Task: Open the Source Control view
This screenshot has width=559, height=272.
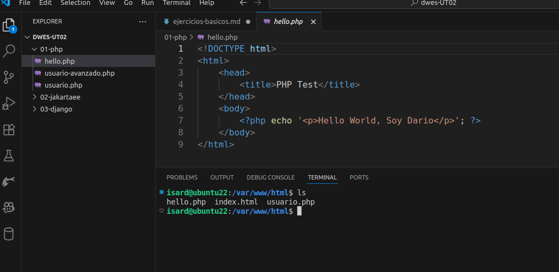Action: pos(9,77)
